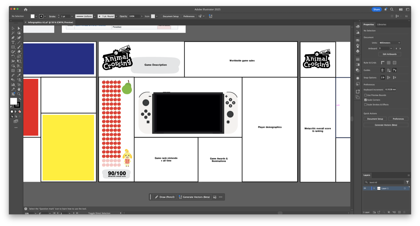Go to next artboard arrow in Properties
Screen dimensions: 420x226
tap(400, 48)
